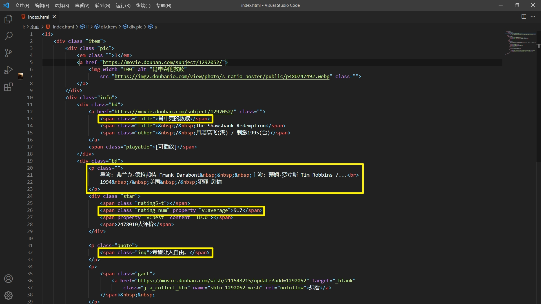Place cursor in 'The Shawshank Redemption' text
The image size is (541, 304).
(231, 126)
